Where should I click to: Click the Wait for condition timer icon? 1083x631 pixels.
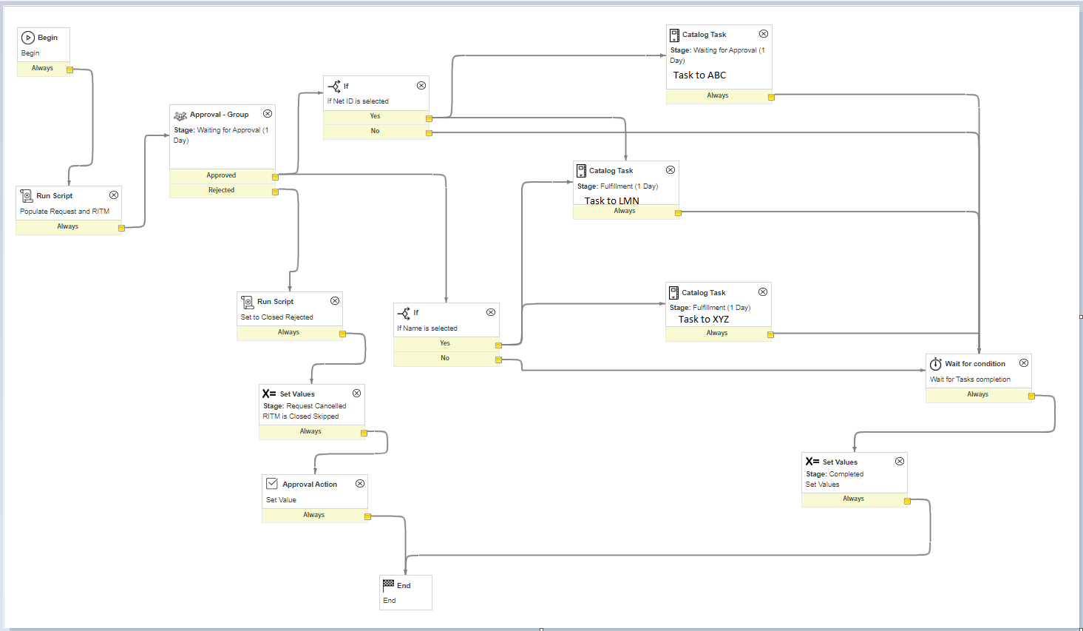tap(935, 364)
